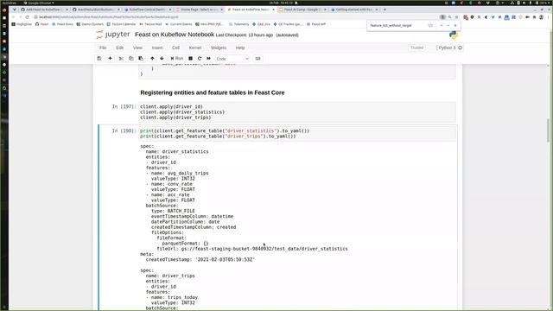This screenshot has width=553, height=311.
Task: Open the Widgets menu
Action: [x=219, y=48]
